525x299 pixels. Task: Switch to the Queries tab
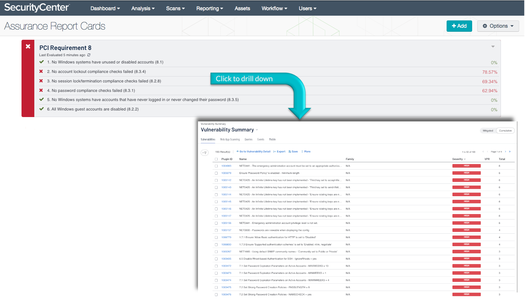point(248,140)
